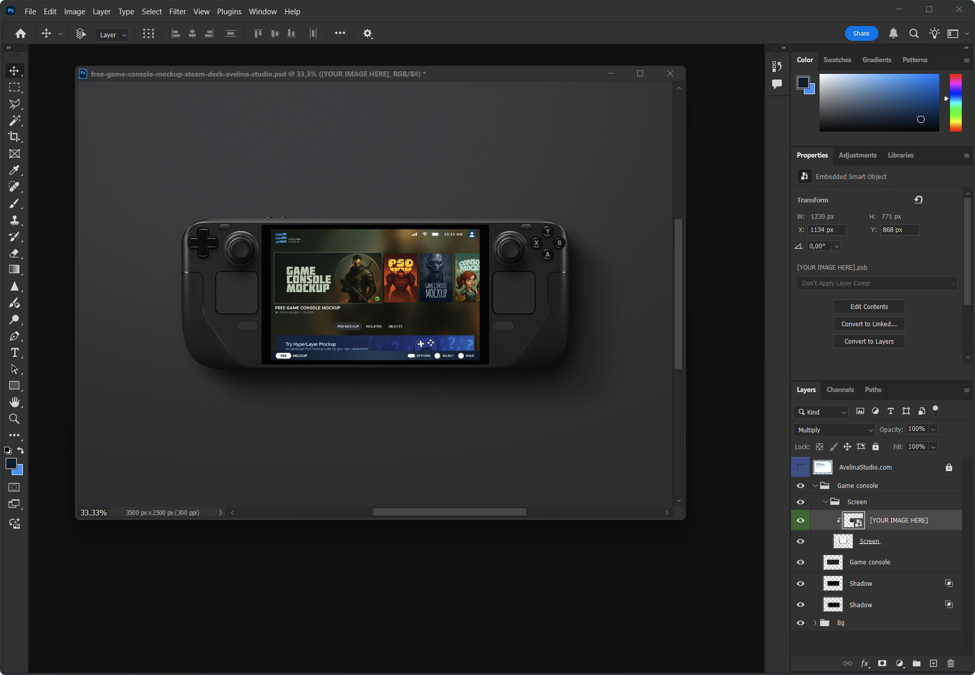Viewport: 975px width, 675px height.
Task: Pick the Horizontal Type tool
Action: point(14,353)
